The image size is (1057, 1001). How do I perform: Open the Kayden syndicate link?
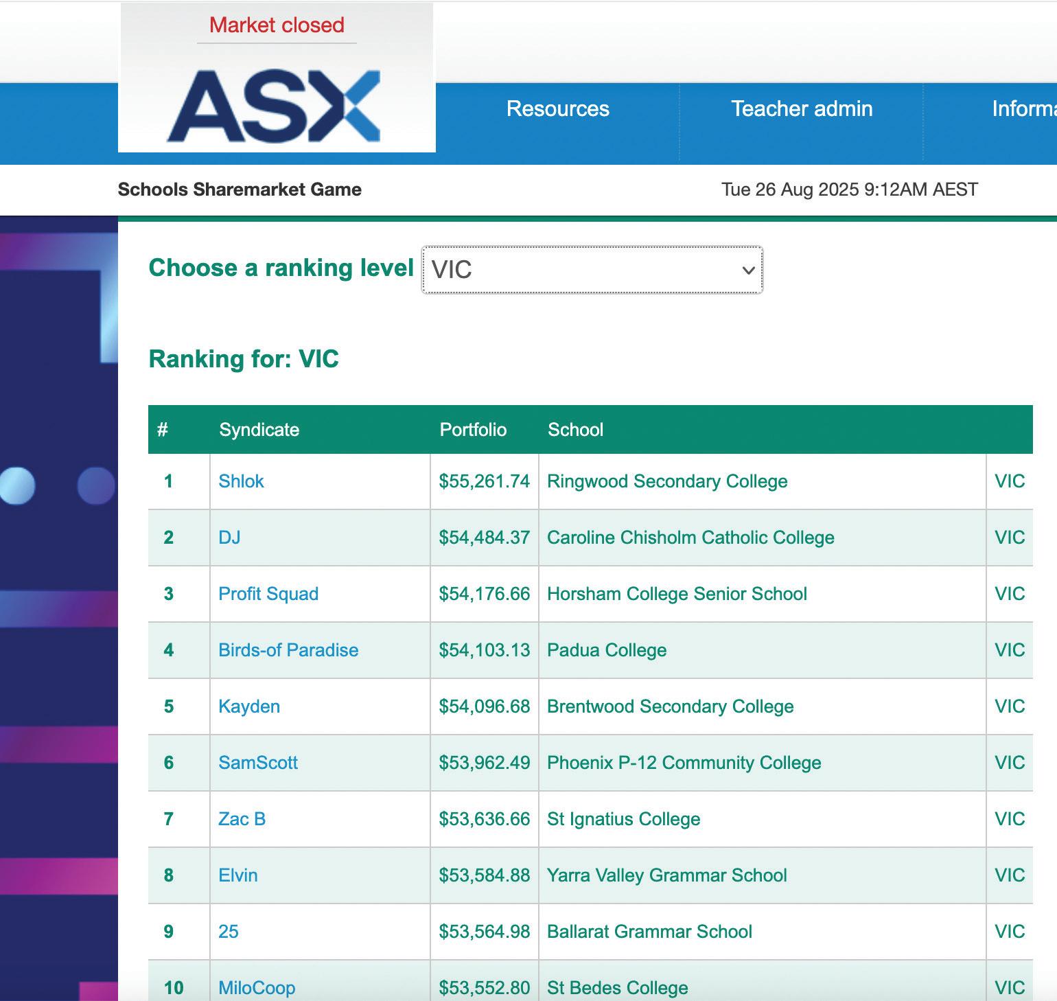(x=249, y=706)
